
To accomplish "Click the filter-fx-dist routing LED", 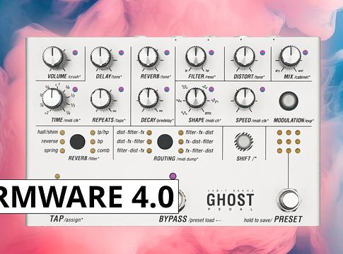I will click(x=180, y=133).
